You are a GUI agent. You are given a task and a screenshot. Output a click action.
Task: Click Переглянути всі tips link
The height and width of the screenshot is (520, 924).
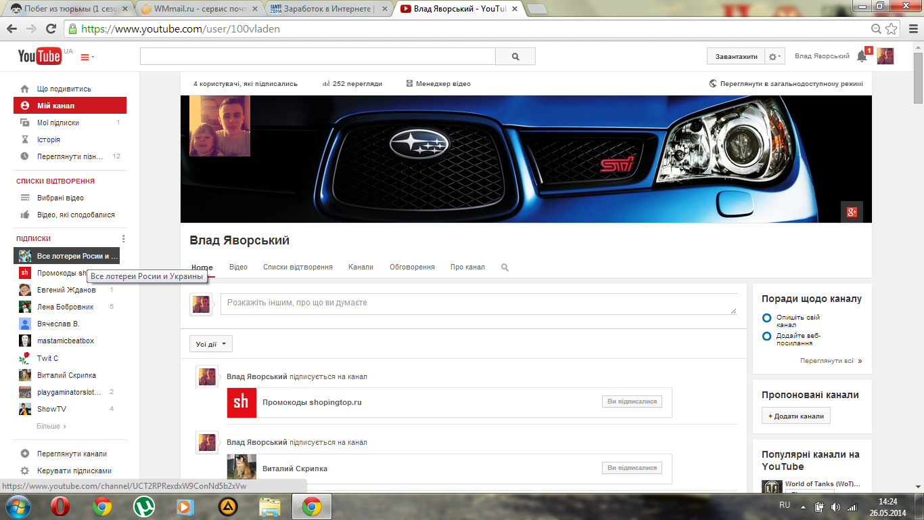pos(831,361)
